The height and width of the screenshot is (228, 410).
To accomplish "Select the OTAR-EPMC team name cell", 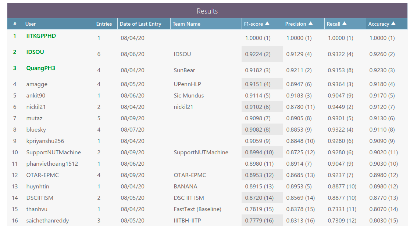I will pyautogui.click(x=190, y=175).
